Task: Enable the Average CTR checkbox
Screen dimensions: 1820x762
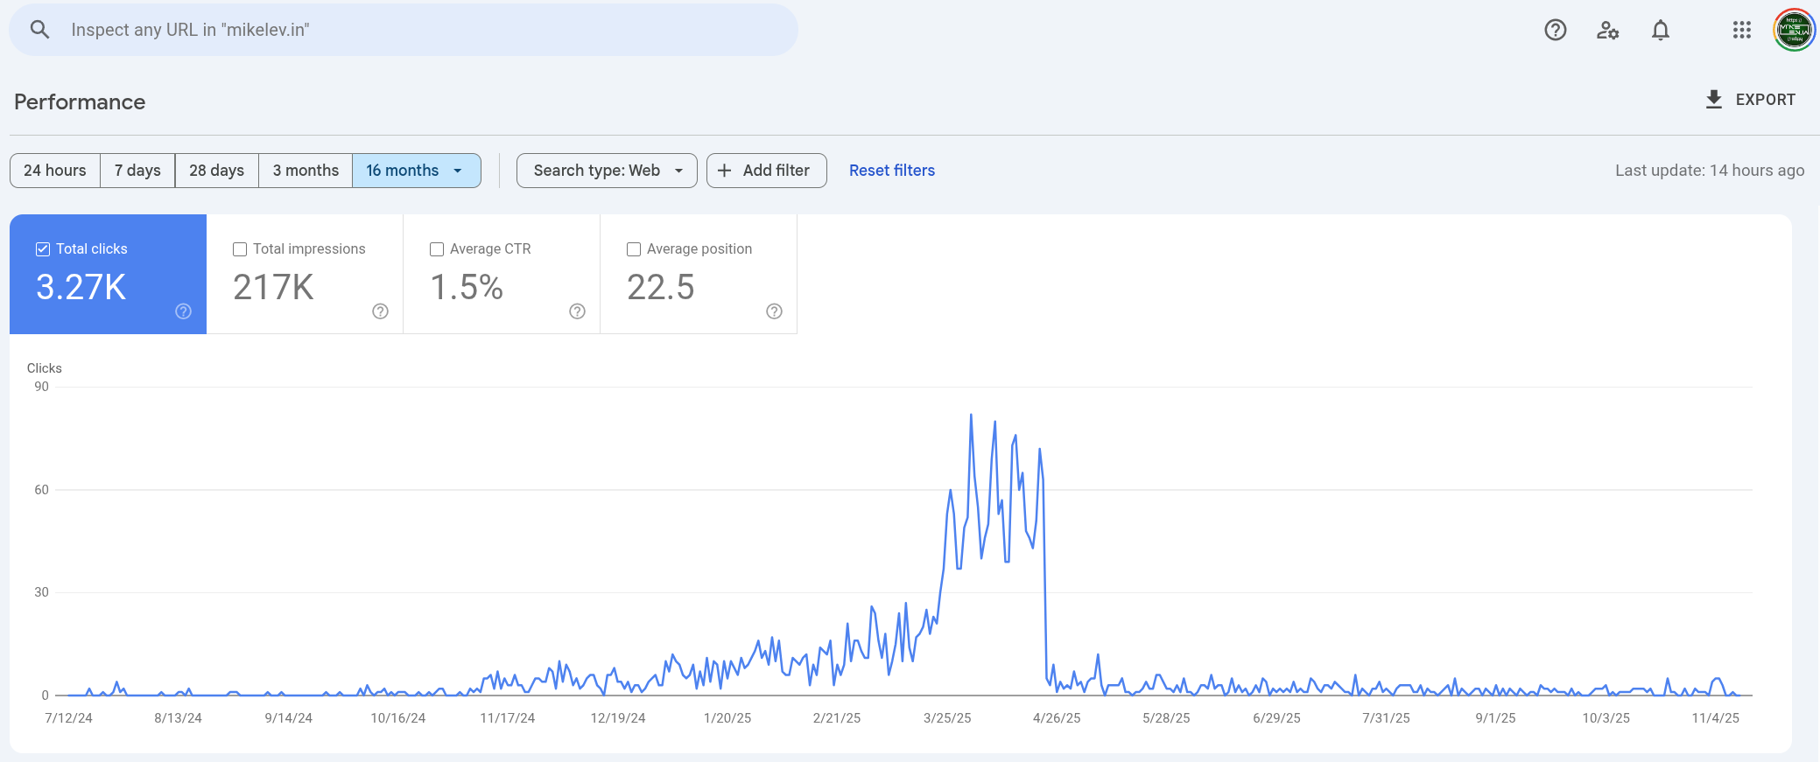Action: click(x=437, y=249)
